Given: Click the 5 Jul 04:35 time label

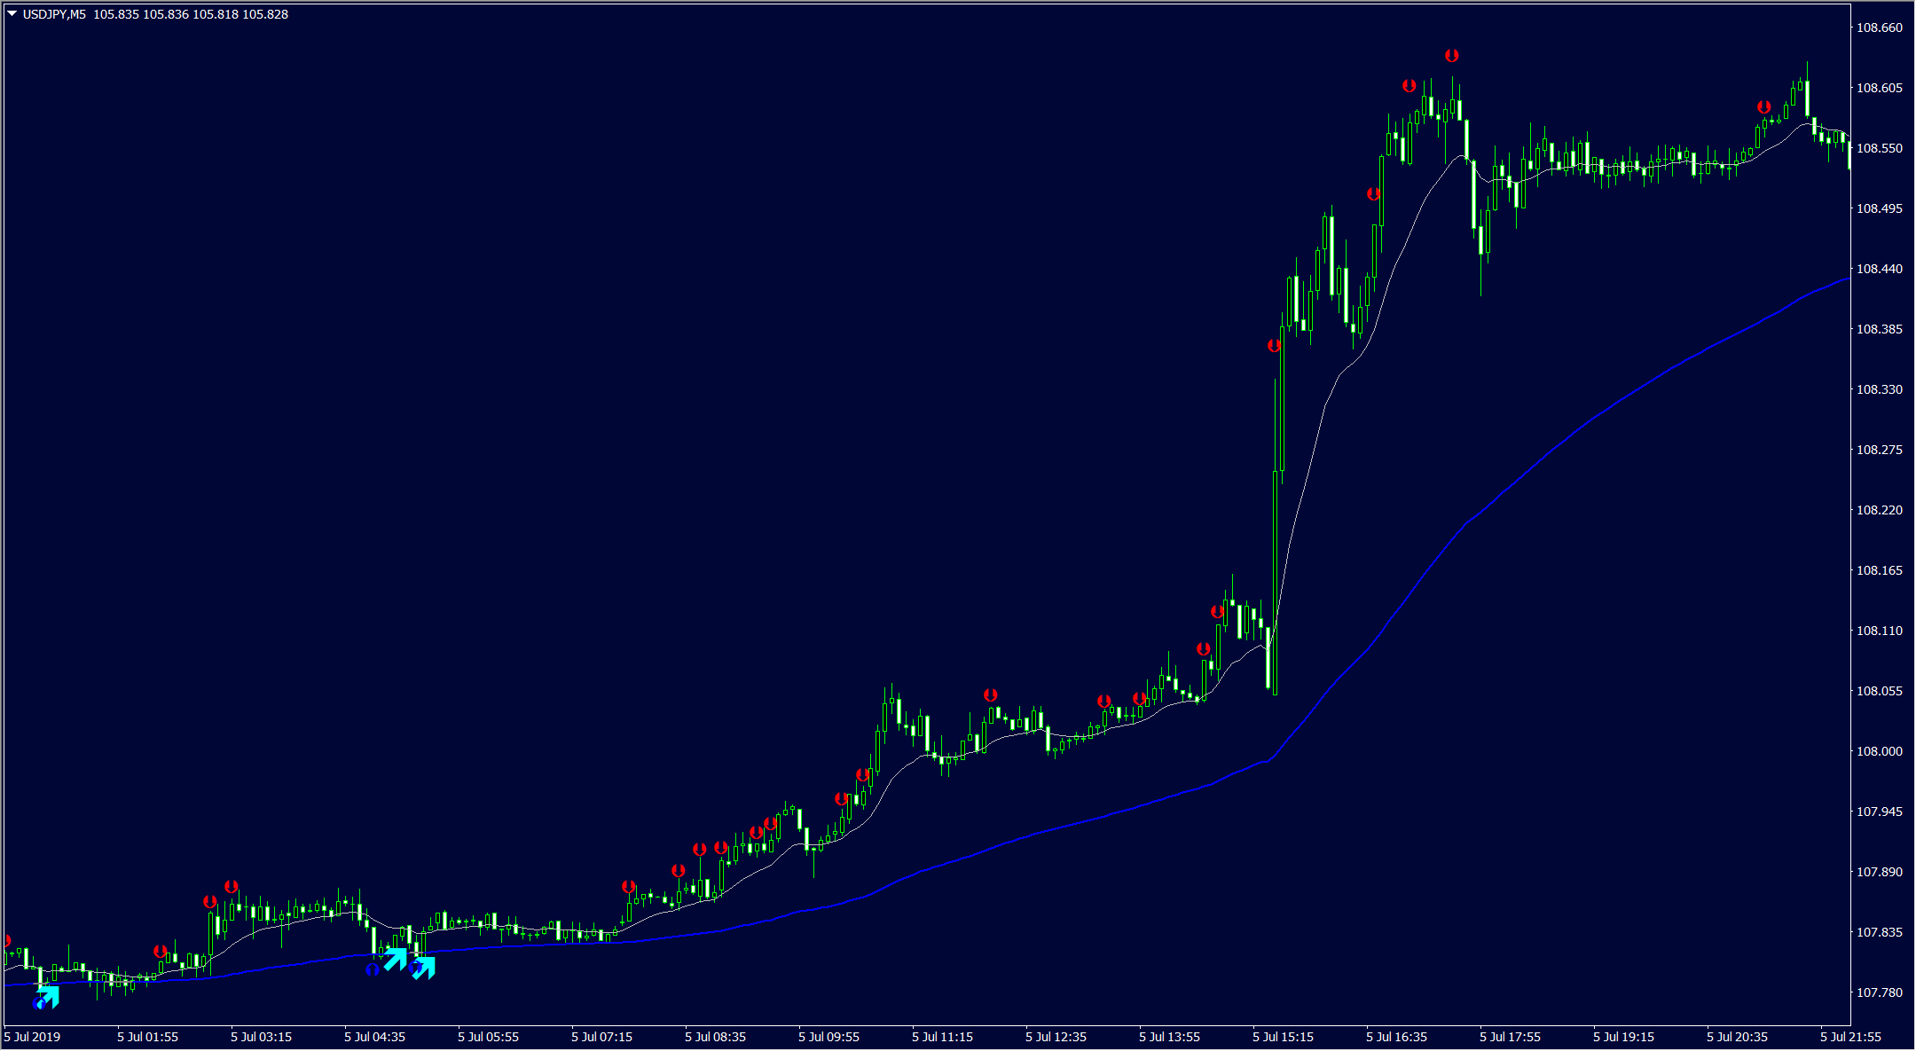Looking at the screenshot, I should (x=375, y=1037).
